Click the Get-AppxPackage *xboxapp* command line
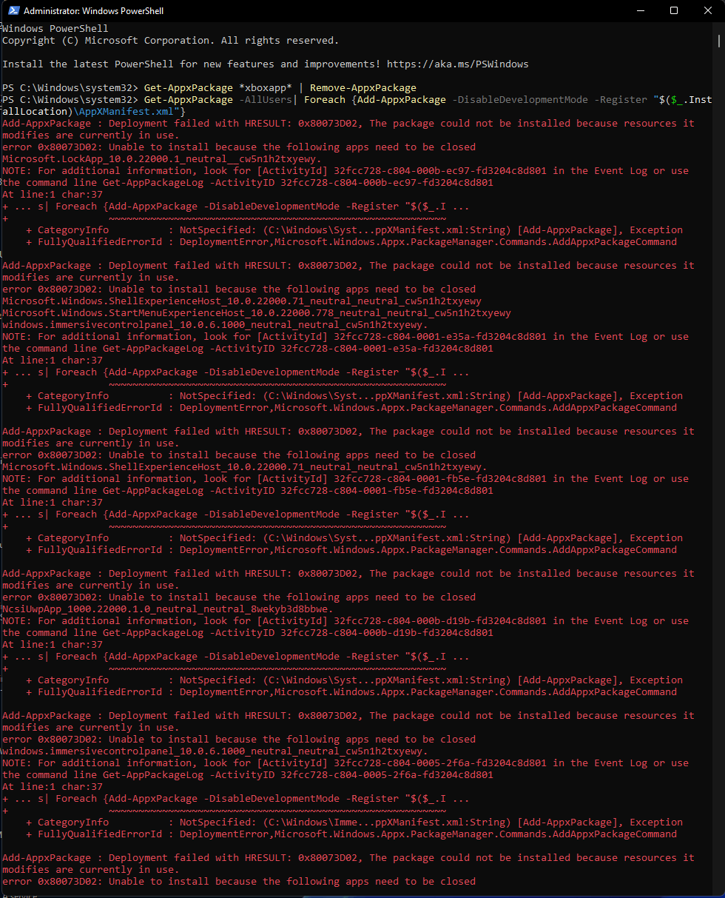The width and height of the screenshot is (725, 898). pos(209,87)
